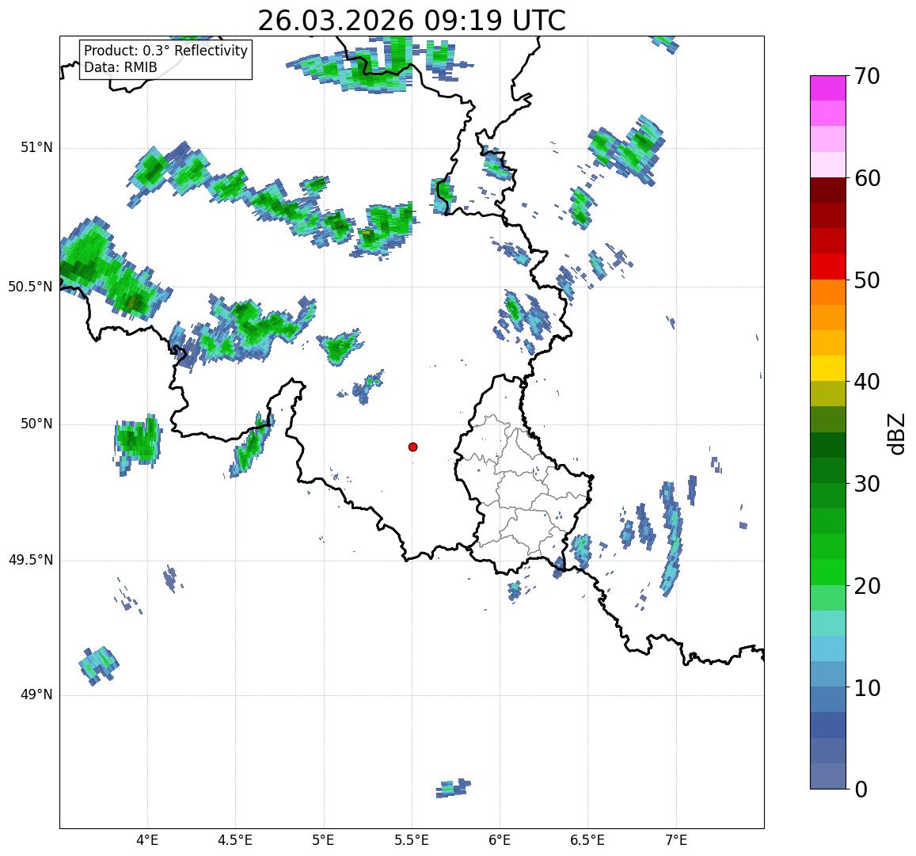Screen dimensions: 916x856
Task: Click the 'Product: 0.3° Reflectivity' label
Action: [166, 51]
